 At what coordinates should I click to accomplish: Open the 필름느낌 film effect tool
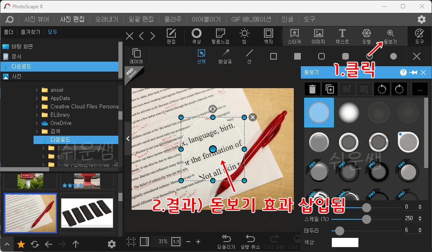(220, 36)
